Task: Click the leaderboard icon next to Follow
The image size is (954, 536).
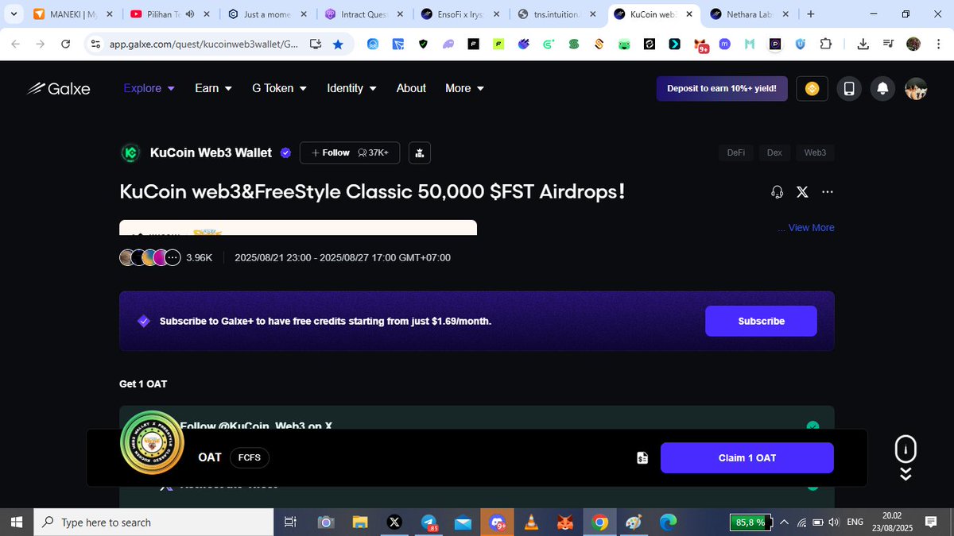Action: 420,152
